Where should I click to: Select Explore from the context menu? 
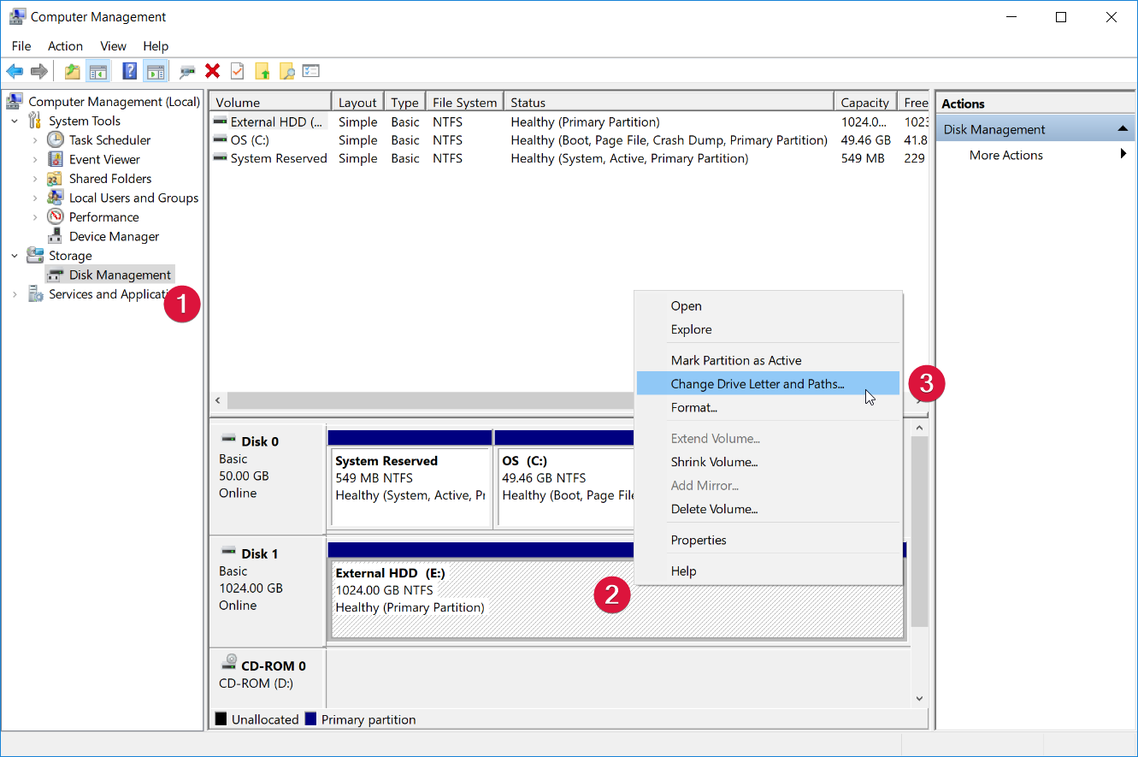768,329
